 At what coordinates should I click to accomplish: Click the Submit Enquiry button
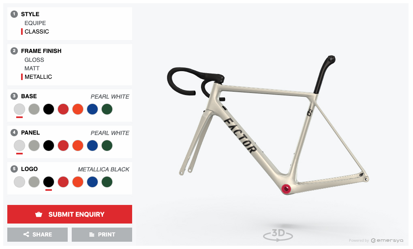tap(70, 214)
